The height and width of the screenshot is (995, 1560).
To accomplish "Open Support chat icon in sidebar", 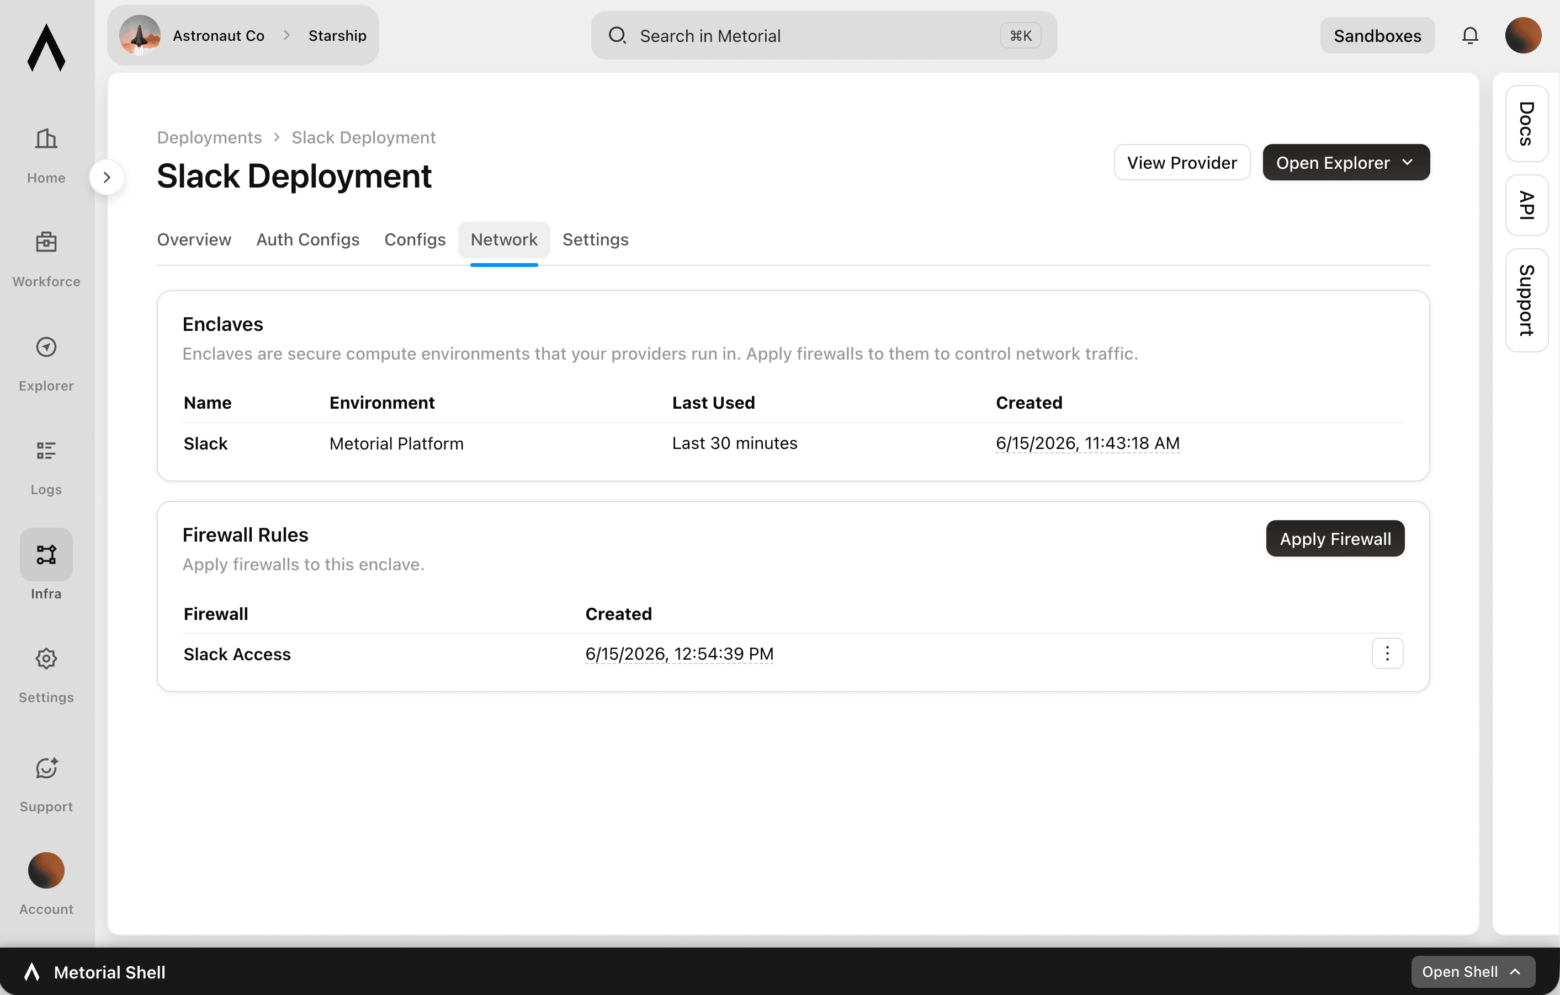I will tap(46, 768).
